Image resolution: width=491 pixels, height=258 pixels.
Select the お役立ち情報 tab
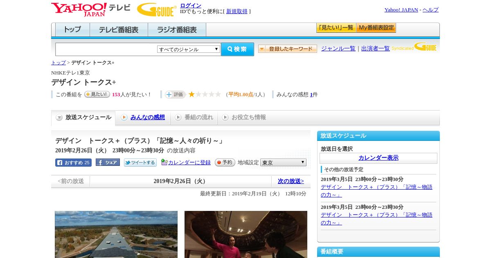(244, 118)
